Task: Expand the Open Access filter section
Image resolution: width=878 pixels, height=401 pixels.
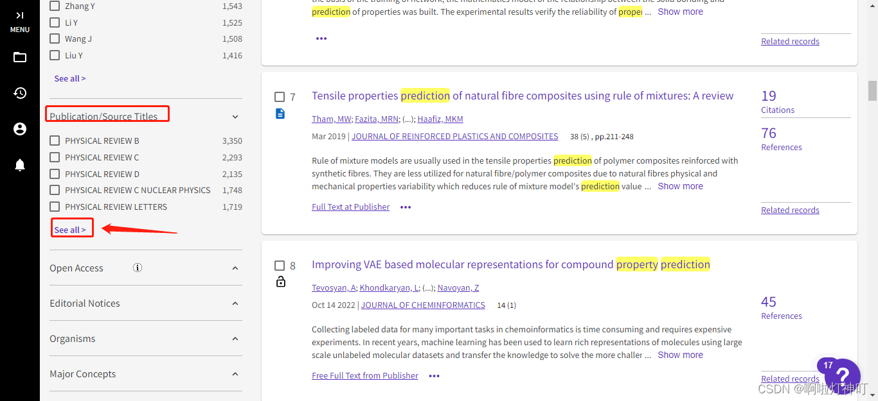Action: click(x=235, y=268)
